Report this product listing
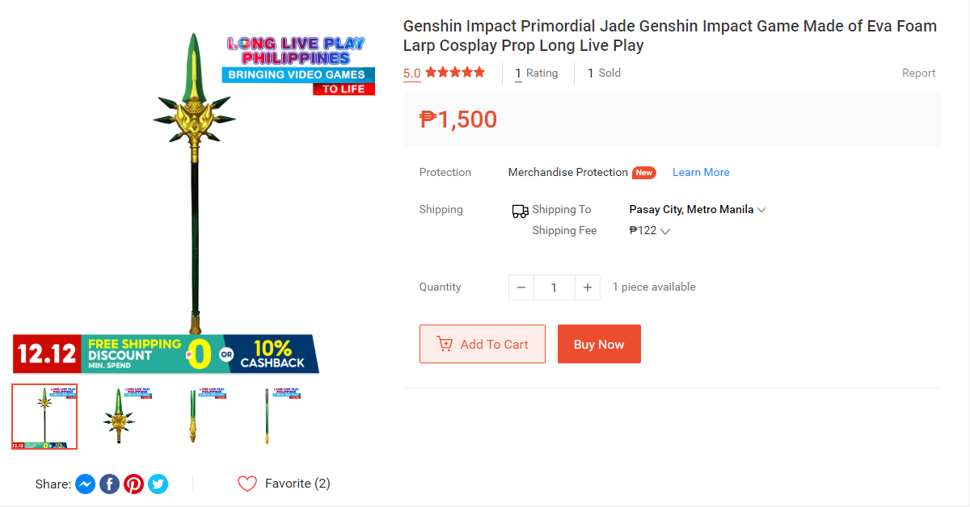This screenshot has height=507, width=970. coord(918,73)
